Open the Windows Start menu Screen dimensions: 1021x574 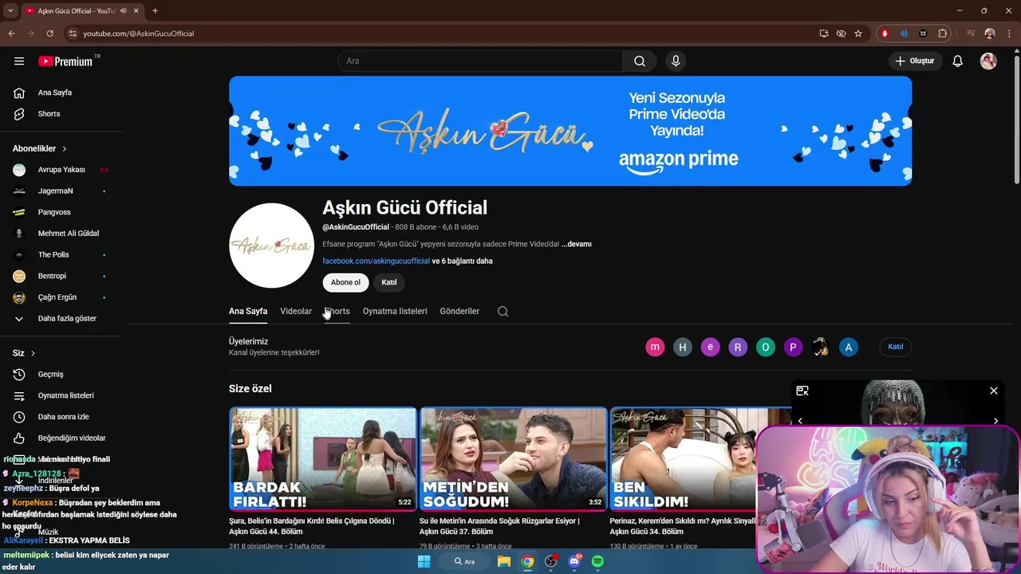424,561
